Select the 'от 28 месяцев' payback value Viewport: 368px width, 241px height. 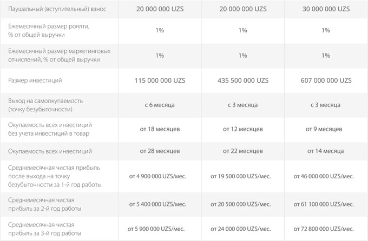160,151
